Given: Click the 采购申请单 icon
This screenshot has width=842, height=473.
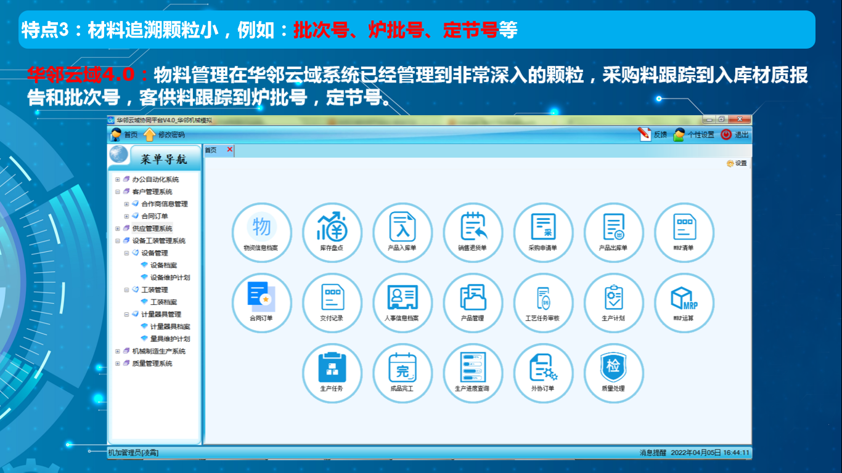Looking at the screenshot, I should click(x=543, y=232).
